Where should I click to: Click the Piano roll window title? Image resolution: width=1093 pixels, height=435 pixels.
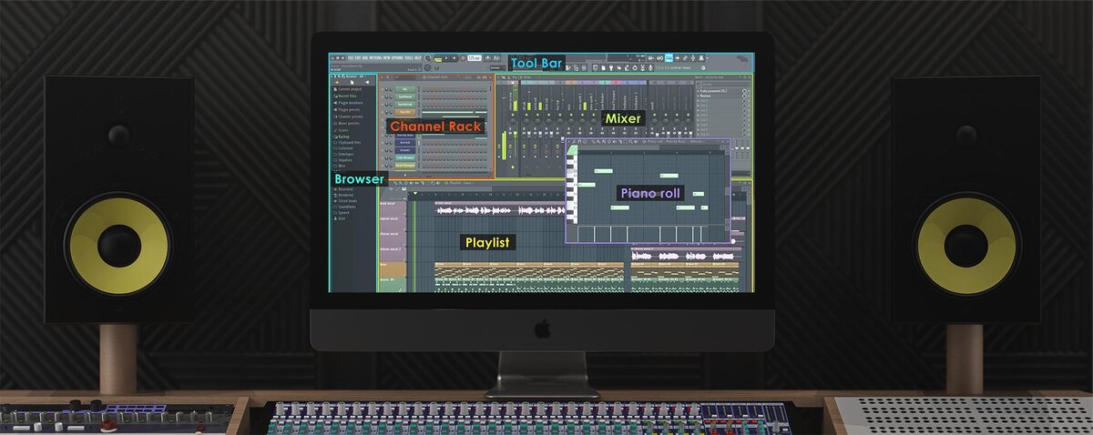tap(675, 142)
